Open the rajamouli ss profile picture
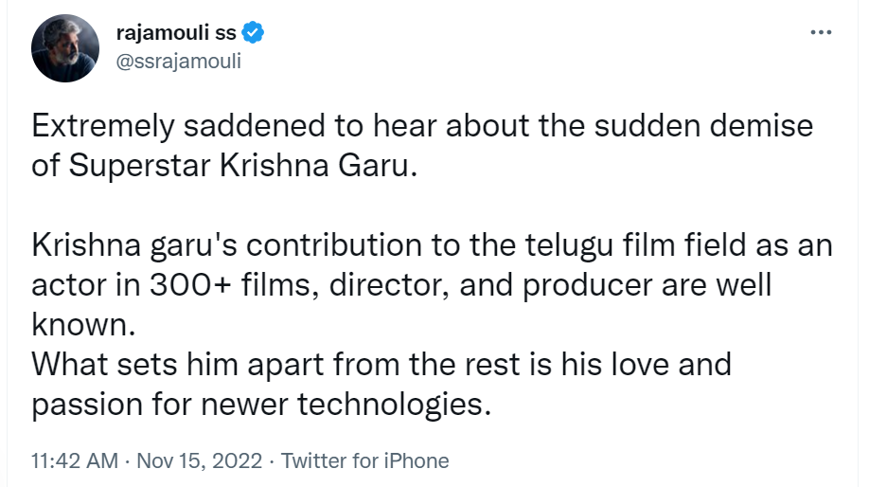Image resolution: width=869 pixels, height=487 pixels. pyautogui.click(x=63, y=48)
